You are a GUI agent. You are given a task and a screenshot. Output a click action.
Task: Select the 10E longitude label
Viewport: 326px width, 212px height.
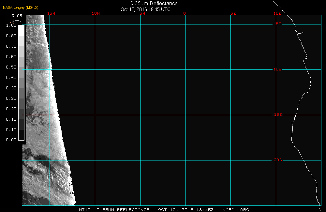point(277,13)
